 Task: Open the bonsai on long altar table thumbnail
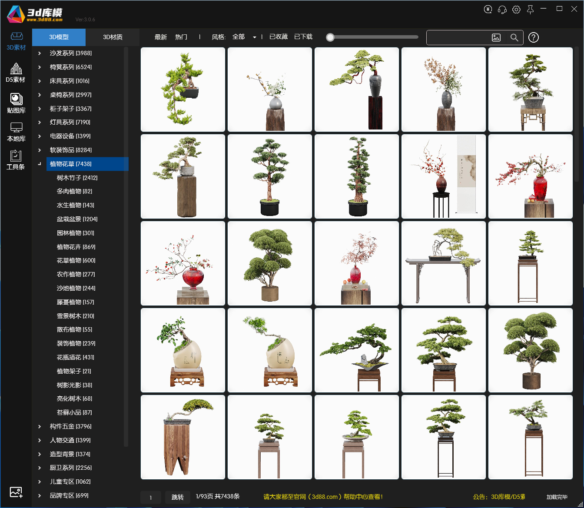pyautogui.click(x=444, y=263)
